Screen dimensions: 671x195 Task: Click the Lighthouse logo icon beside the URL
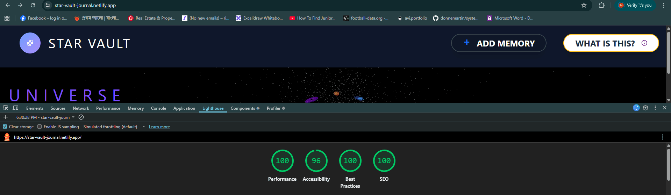coord(7,137)
